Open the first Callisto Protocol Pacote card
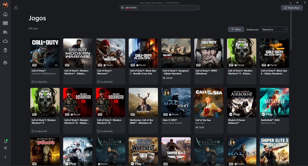 pyautogui.click(x=111, y=152)
